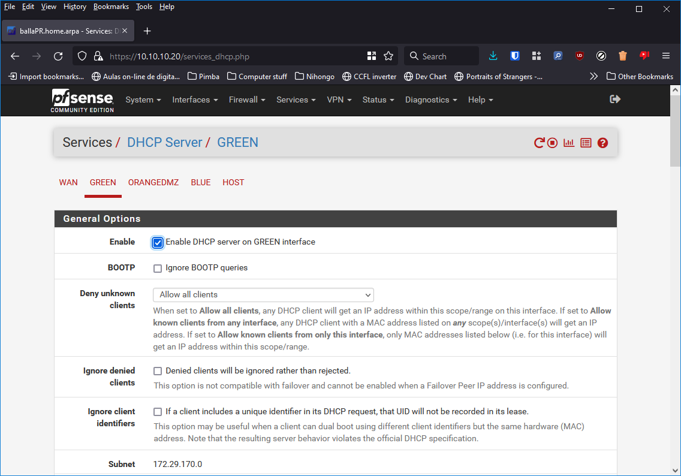Screen dimensions: 681x476
Task: Click the pfSense logout arrow icon
Action: tap(614, 100)
